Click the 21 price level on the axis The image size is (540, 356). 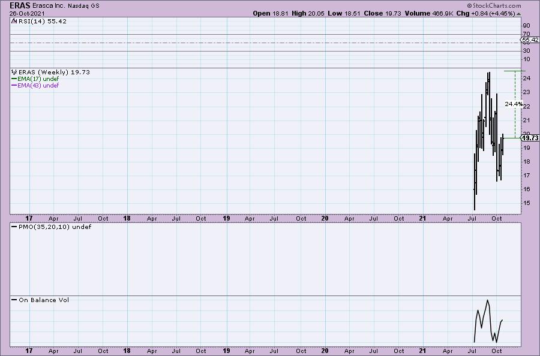pyautogui.click(x=526, y=120)
